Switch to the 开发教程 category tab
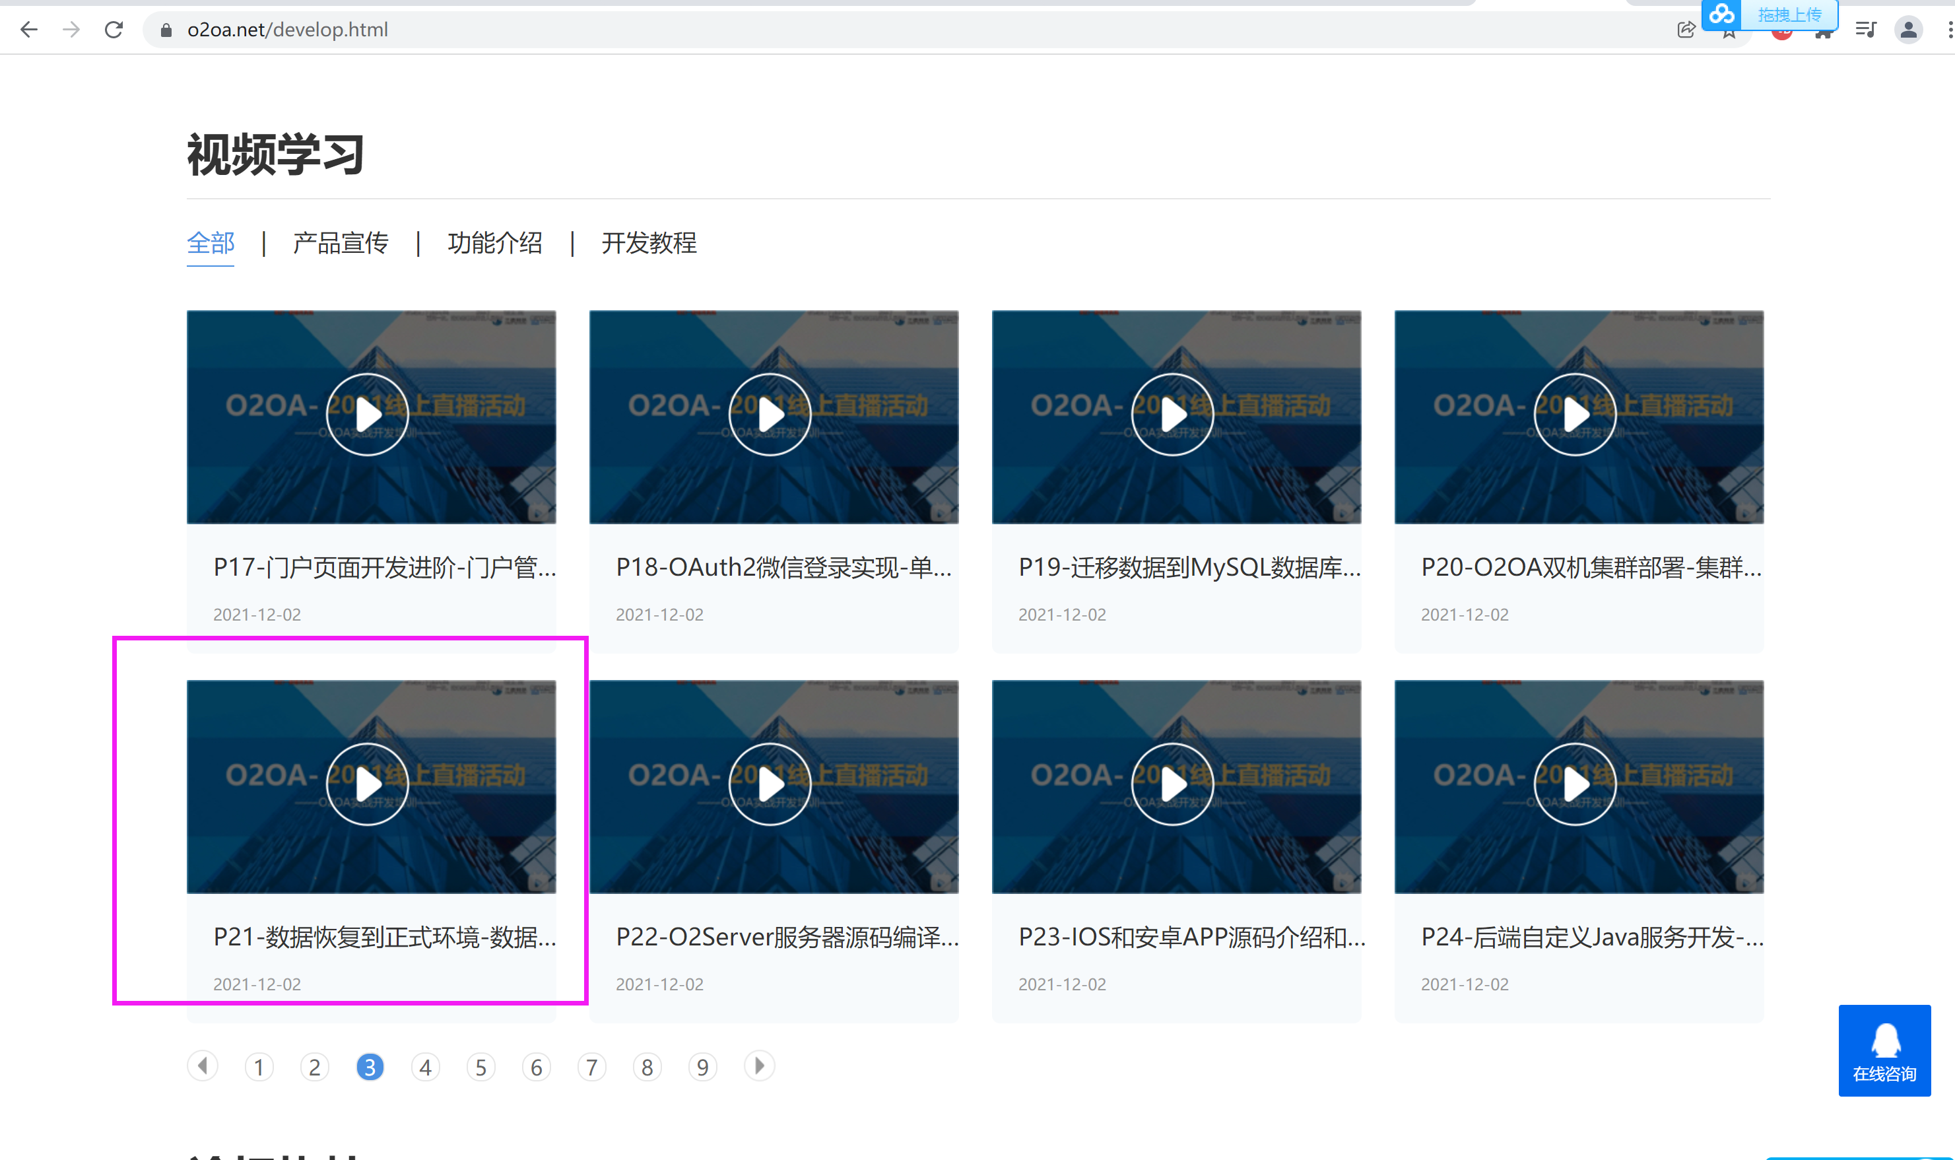 pyautogui.click(x=650, y=244)
